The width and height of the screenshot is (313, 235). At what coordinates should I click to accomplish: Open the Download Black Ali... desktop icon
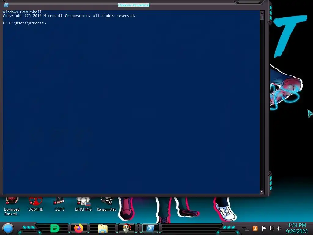12,206
